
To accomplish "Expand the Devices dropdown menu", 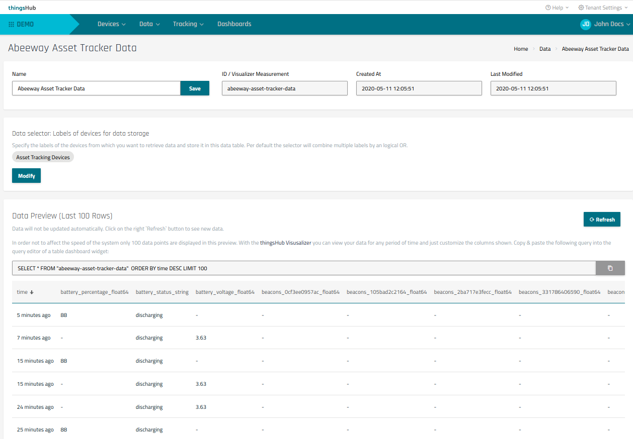I will (x=111, y=24).
